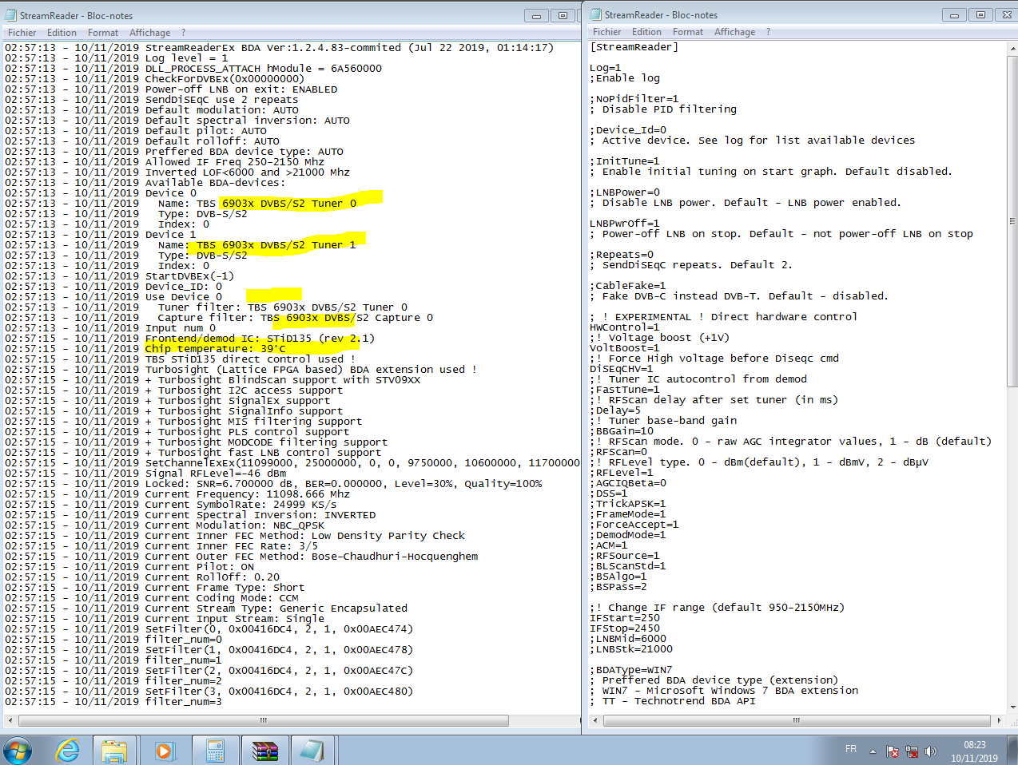Open Edition menu in right Notepad window
Image resolution: width=1018 pixels, height=765 pixels.
646,32
